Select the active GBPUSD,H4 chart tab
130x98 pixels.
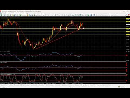pyautogui.click(x=85, y=85)
